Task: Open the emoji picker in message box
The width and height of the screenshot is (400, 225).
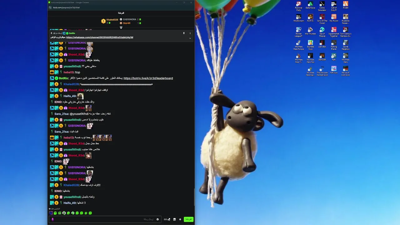Action: coord(157,219)
